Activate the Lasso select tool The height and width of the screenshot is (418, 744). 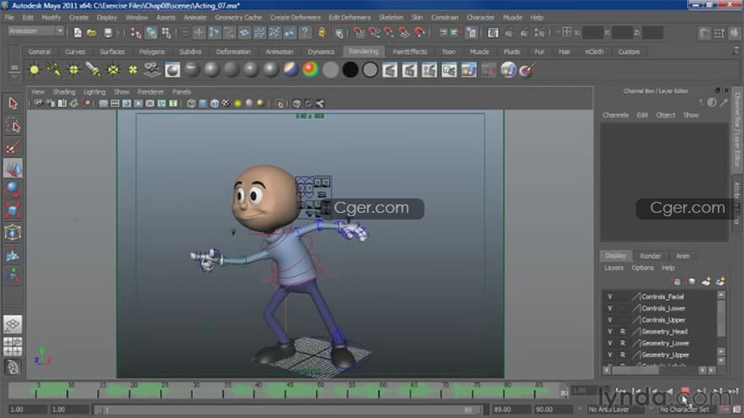tap(13, 126)
